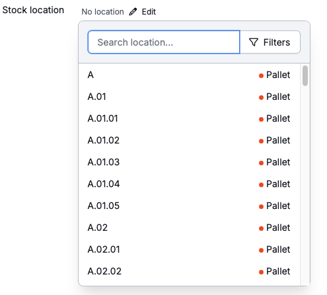Click Pallet label in row A
This screenshot has height=295, width=327.
pos(278,75)
